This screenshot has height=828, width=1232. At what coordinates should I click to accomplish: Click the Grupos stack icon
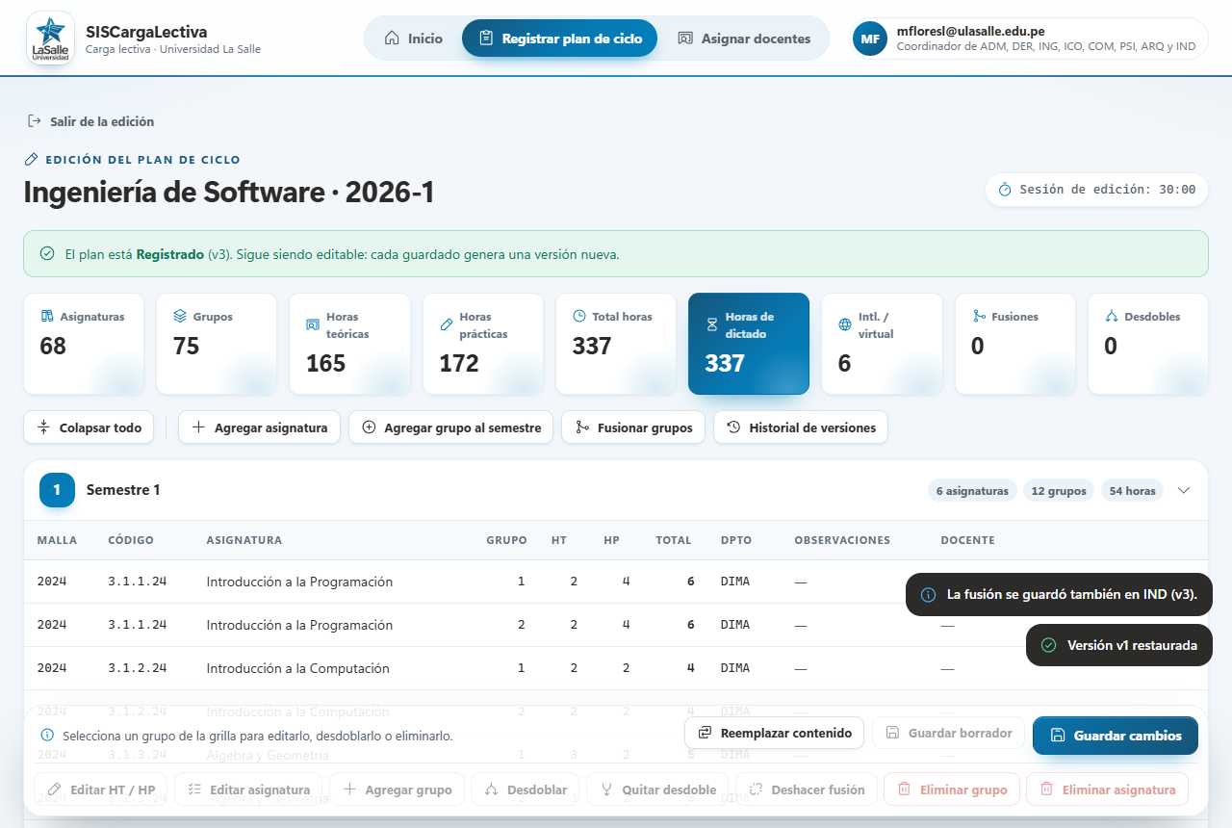179,317
